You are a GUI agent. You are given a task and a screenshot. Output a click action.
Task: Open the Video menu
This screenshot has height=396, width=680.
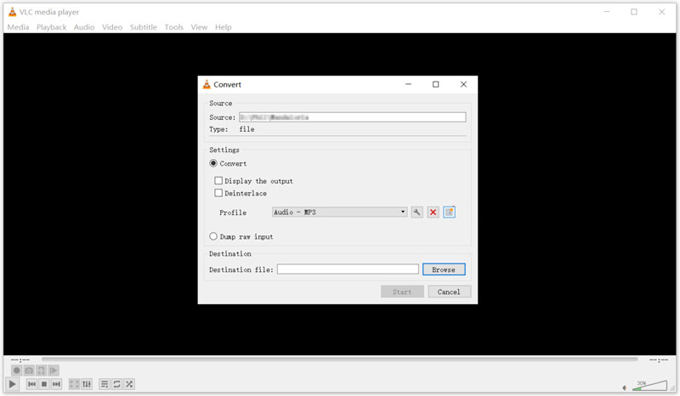tap(112, 27)
